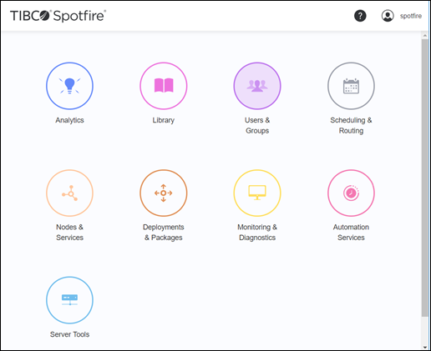This screenshot has height=351, width=431.
Task: Open the Server Tools icon
Action: point(69,300)
